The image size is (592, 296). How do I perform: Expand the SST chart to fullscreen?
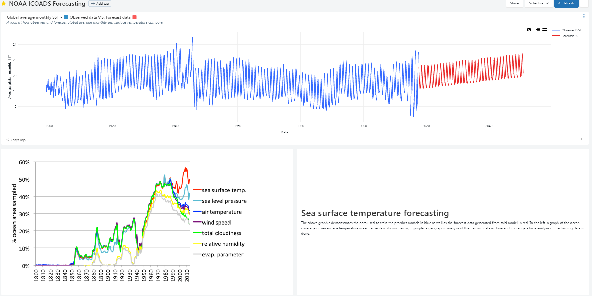(x=582, y=139)
